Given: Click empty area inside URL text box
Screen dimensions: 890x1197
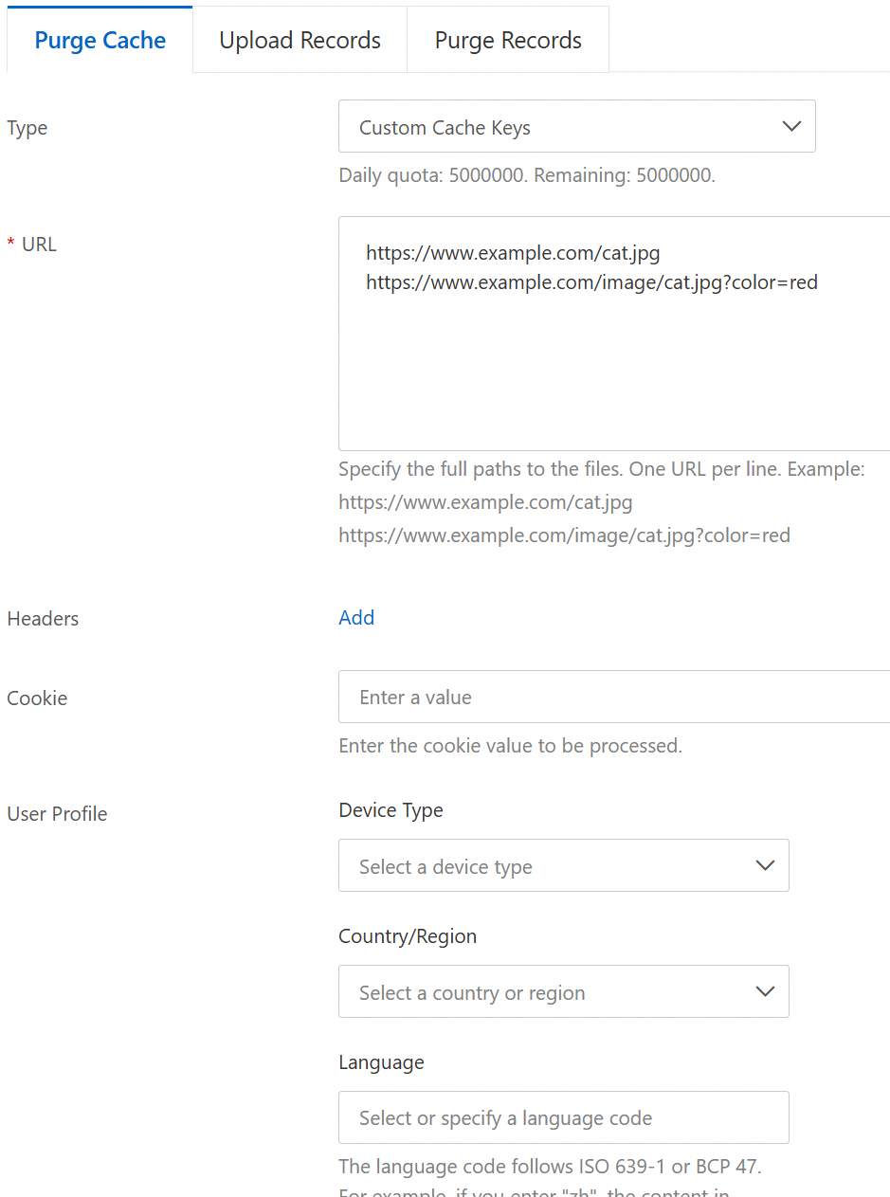Looking at the screenshot, I should coord(613,379).
